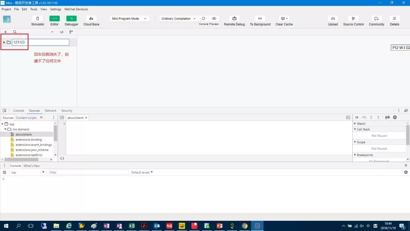
Task: Select extensions::binding file
Action: [x=28, y=140]
